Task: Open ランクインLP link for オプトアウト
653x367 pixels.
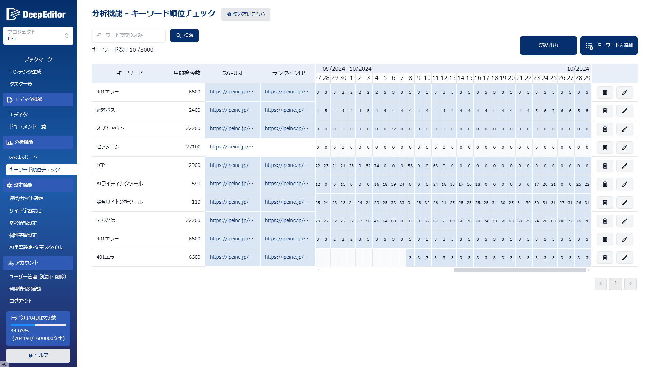Action: click(286, 129)
